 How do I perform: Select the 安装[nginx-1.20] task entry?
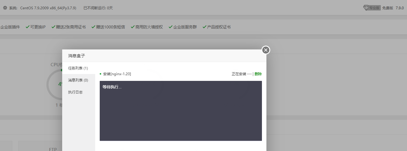coord(117,74)
